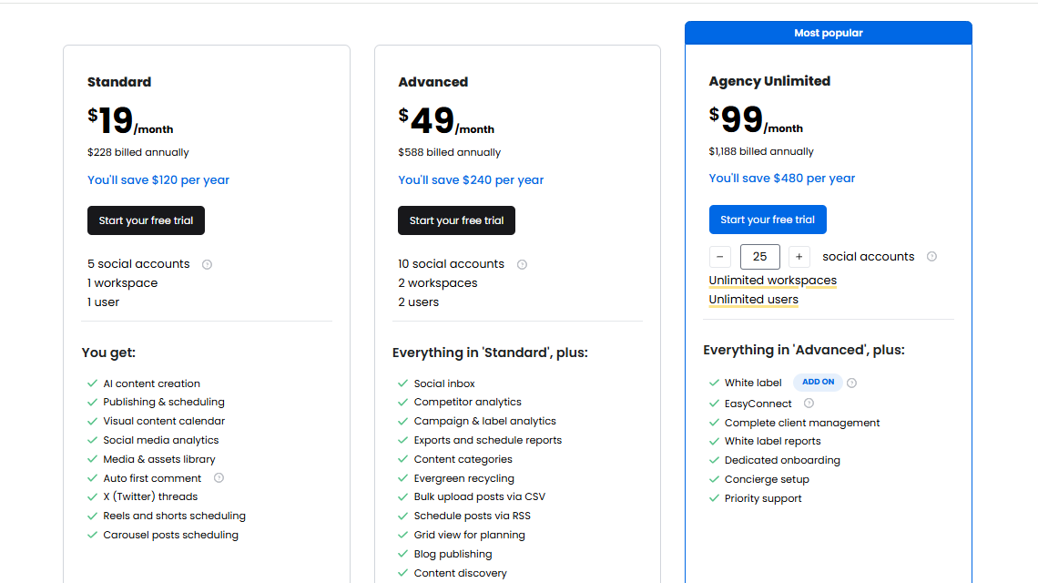The width and height of the screenshot is (1038, 583).
Task: Increase social accounts with plus button
Action: pyautogui.click(x=799, y=257)
